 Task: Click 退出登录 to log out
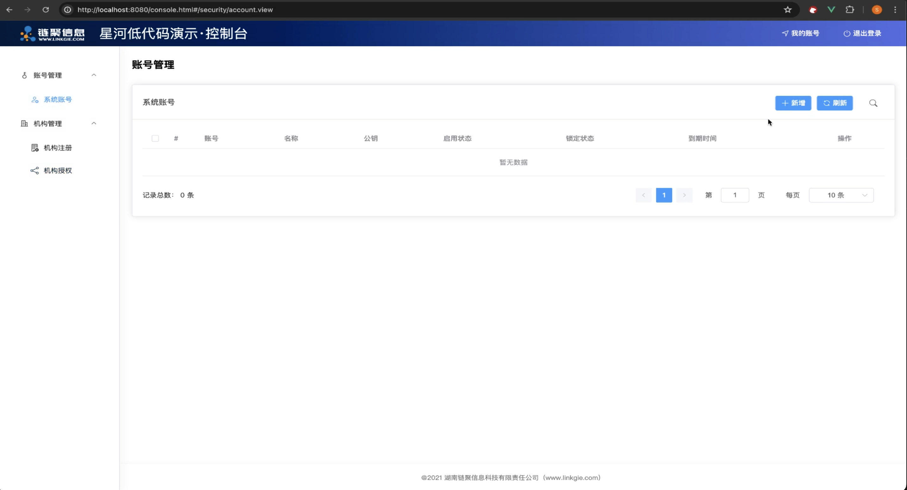coord(862,34)
